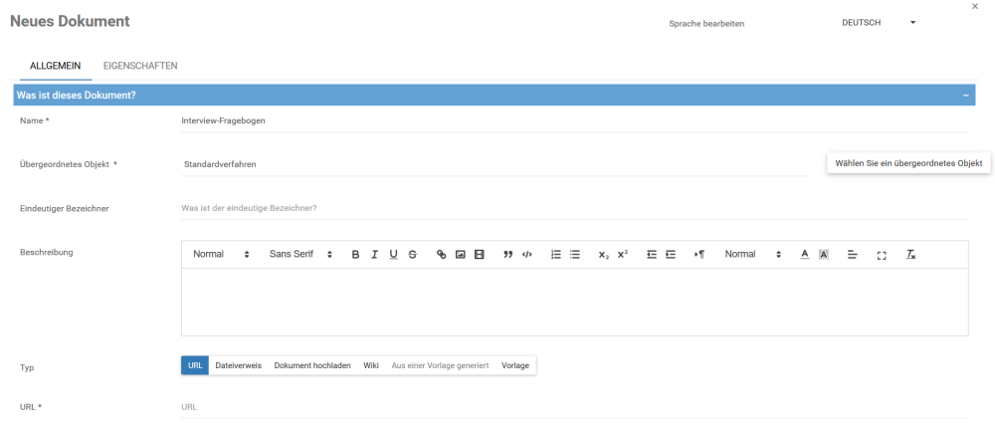
Task: Apply superscript formatting
Action: point(623,255)
